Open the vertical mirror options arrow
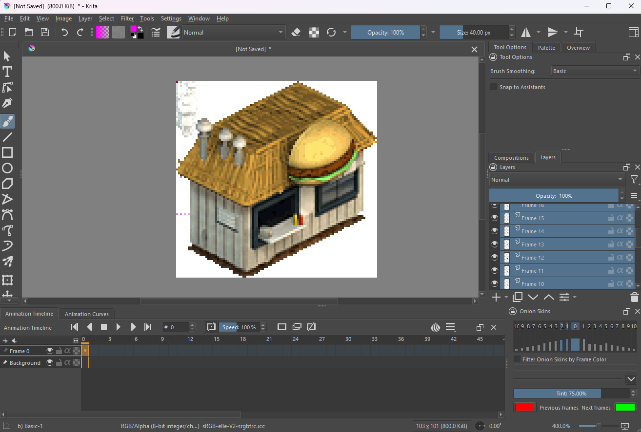The width and height of the screenshot is (641, 432). (566, 32)
